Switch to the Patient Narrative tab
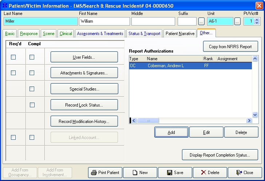Viewport: 265px width, 181px height. [180, 34]
